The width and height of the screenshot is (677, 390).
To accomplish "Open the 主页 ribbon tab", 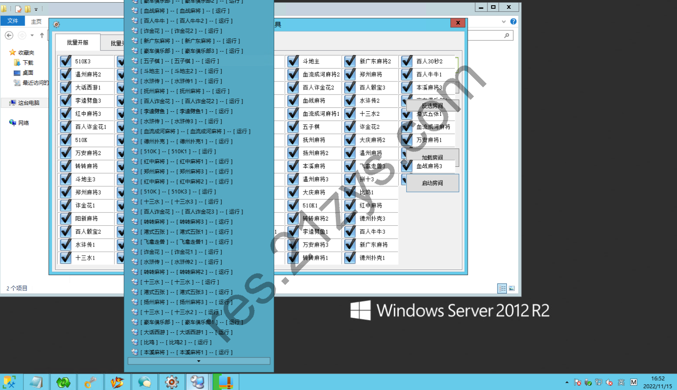I will (x=36, y=21).
